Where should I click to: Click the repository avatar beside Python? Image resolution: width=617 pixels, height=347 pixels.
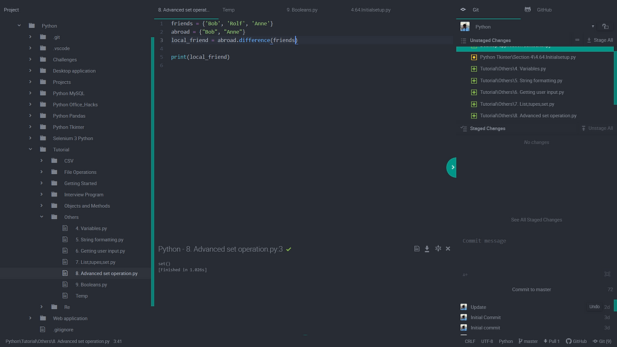[465, 26]
